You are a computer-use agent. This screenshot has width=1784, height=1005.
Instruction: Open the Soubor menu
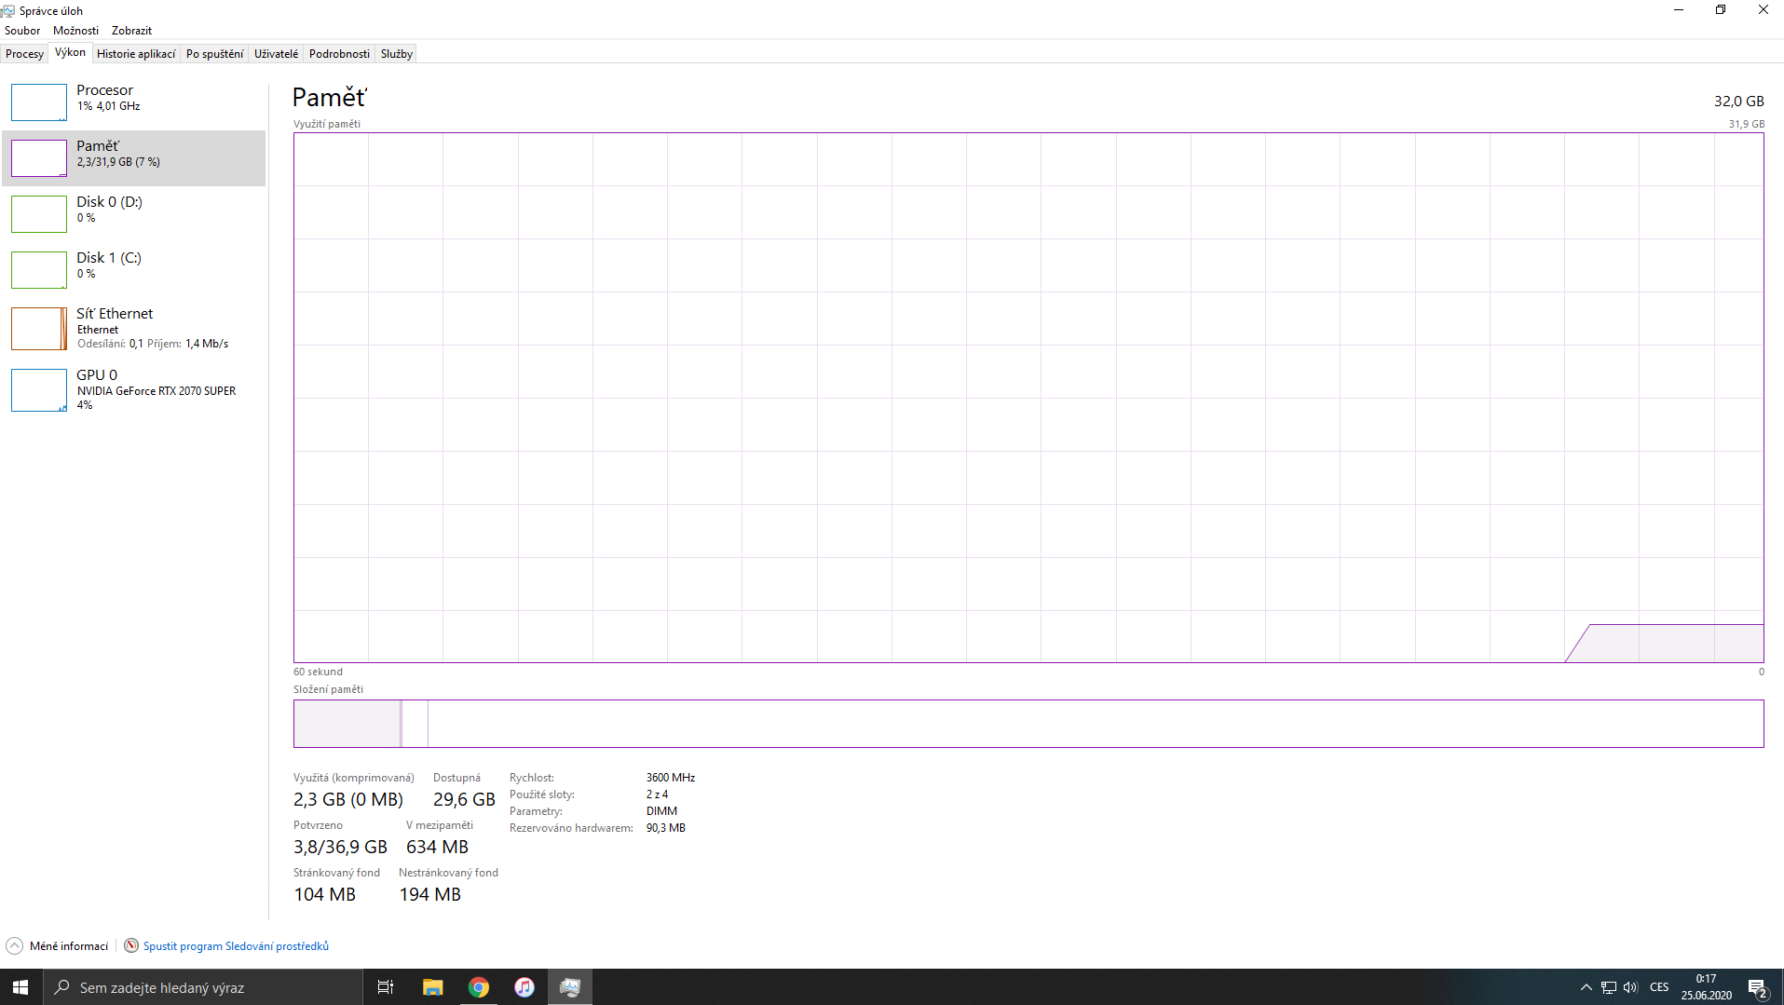[x=22, y=31]
